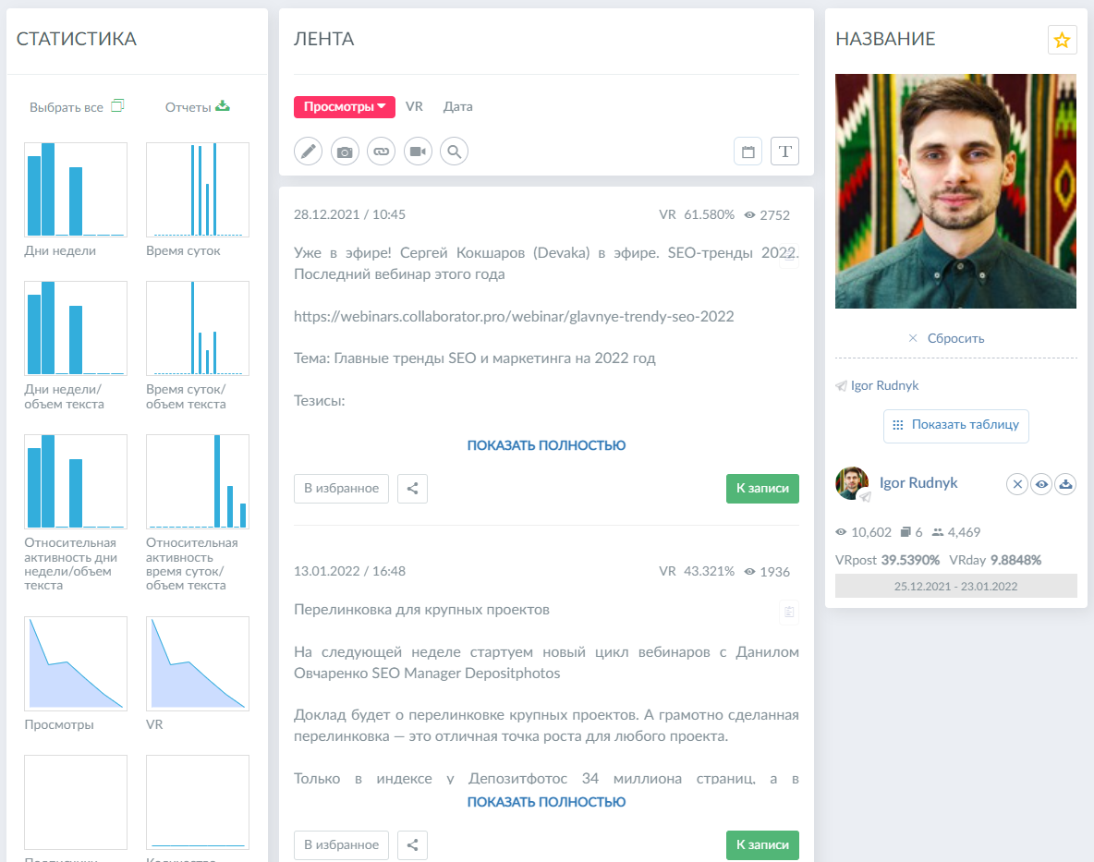Toggle visibility of Igor Rudnyk with eye icon
1094x862 pixels.
coord(1041,483)
